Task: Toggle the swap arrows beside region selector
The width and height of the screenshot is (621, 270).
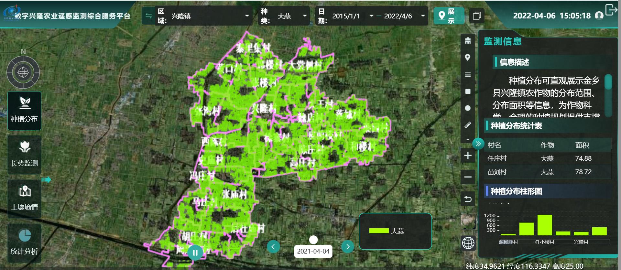Action: (x=148, y=16)
